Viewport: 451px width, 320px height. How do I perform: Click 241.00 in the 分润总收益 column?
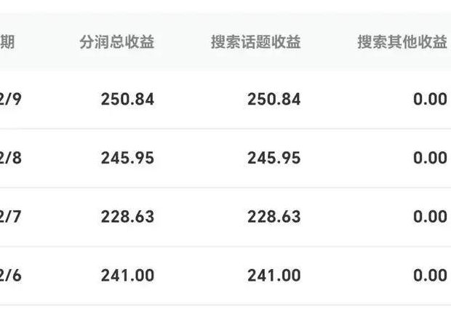pos(127,276)
